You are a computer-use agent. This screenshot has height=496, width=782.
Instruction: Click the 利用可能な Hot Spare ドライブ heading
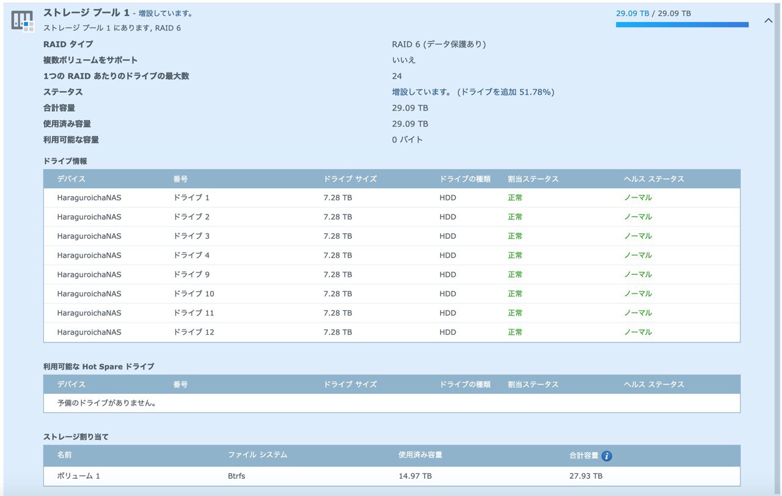tap(98, 367)
